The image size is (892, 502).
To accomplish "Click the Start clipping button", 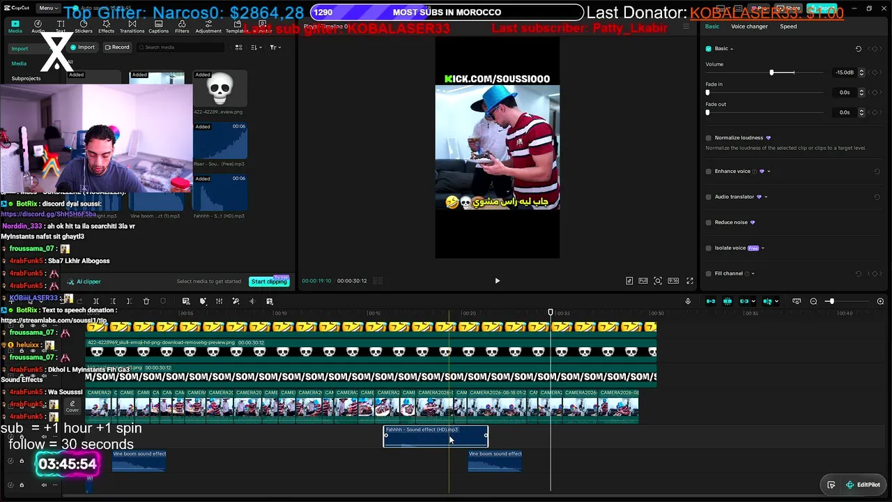I will (269, 282).
